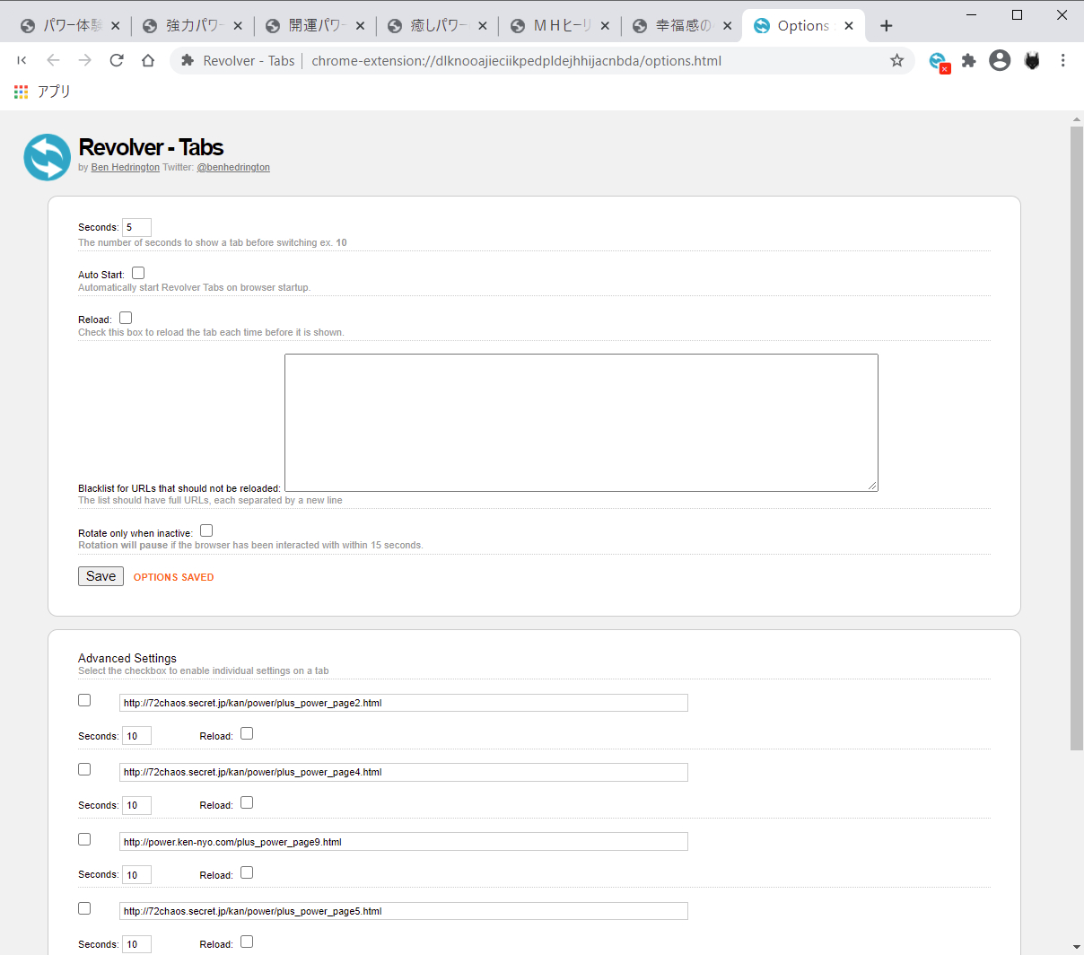The image size is (1084, 955).
Task: Click the page vertical scrollbar
Action: [1076, 438]
